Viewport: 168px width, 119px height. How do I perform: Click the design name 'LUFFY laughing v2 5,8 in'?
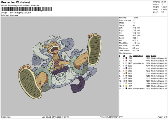point(20,13)
